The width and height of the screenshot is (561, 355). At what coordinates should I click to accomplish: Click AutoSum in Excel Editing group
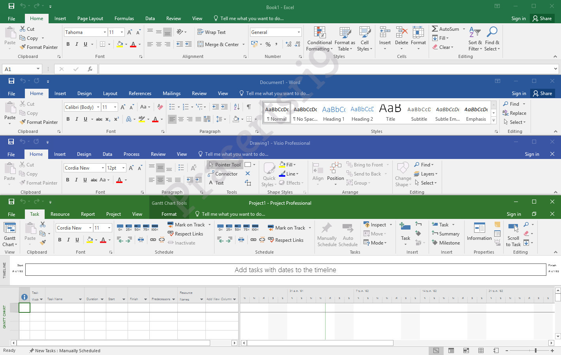[448, 29]
